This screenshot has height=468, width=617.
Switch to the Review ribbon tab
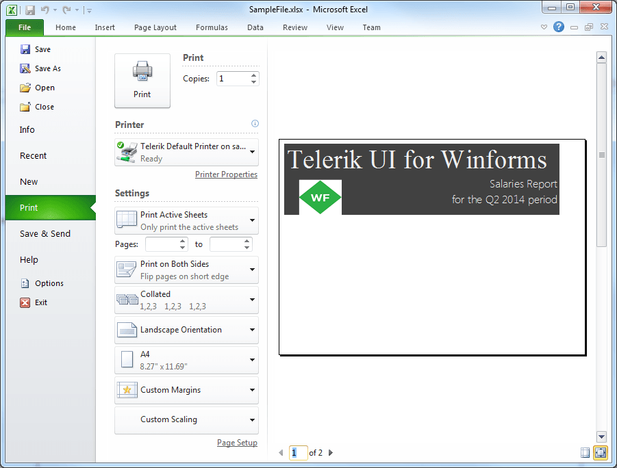[295, 27]
